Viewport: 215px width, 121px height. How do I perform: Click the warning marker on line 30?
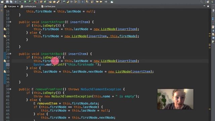[x=5, y=61]
